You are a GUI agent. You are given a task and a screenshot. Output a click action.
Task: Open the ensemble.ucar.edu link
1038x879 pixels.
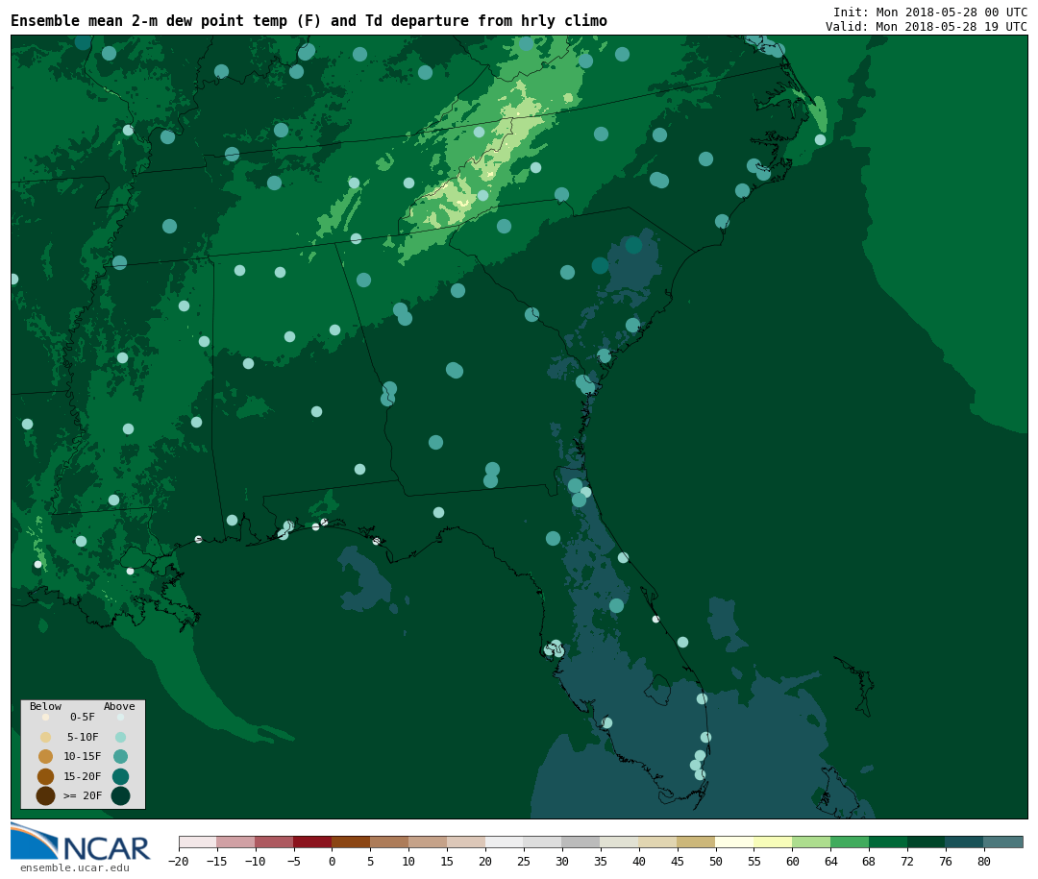pos(74,868)
